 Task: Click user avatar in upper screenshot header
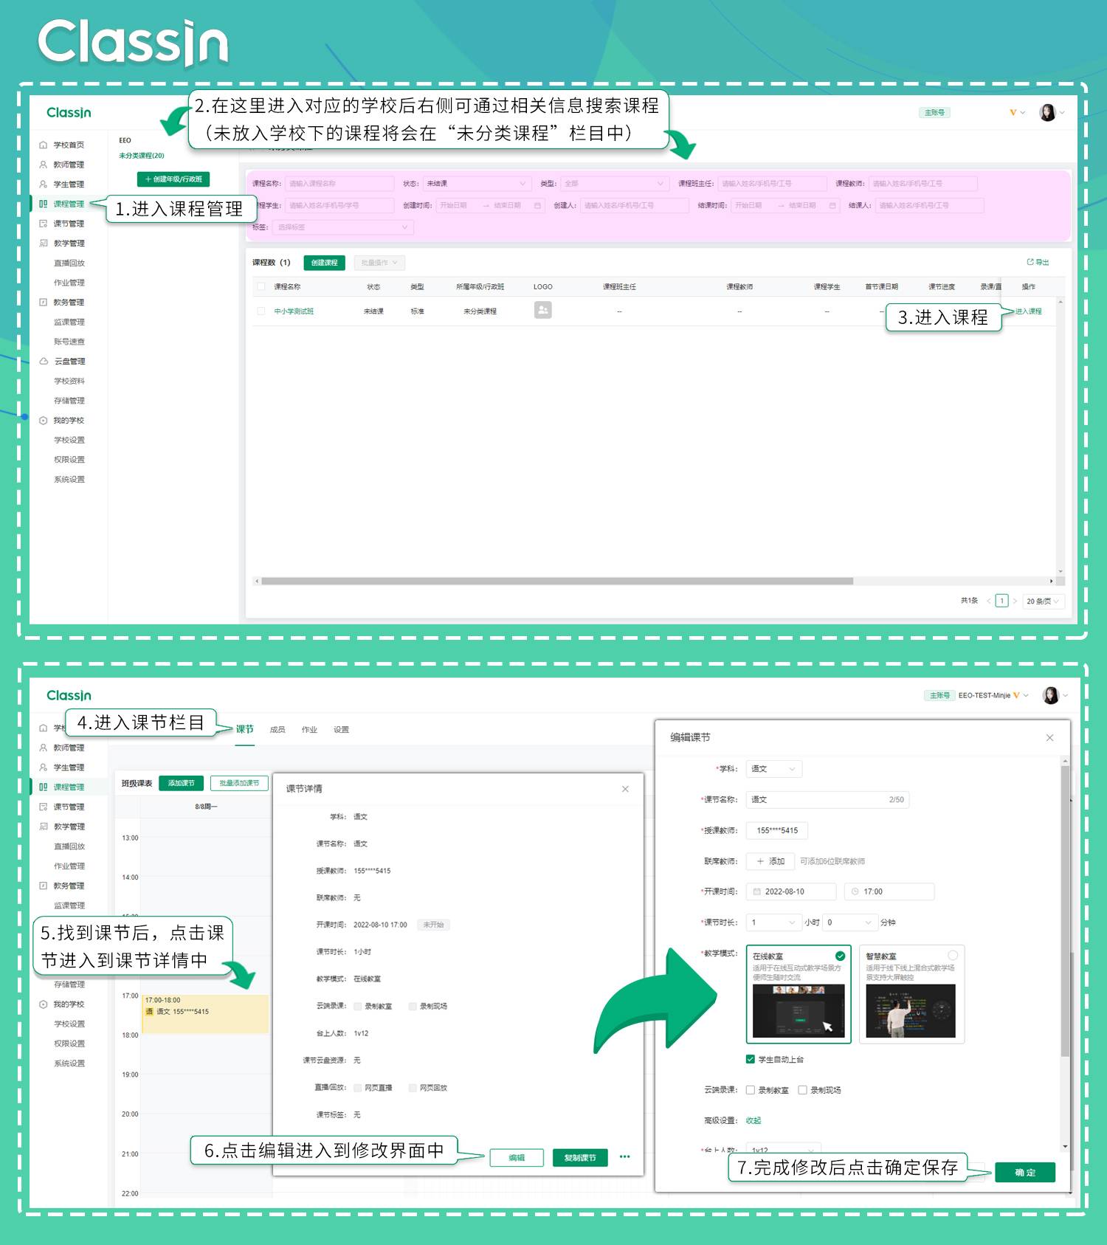coord(1047,112)
